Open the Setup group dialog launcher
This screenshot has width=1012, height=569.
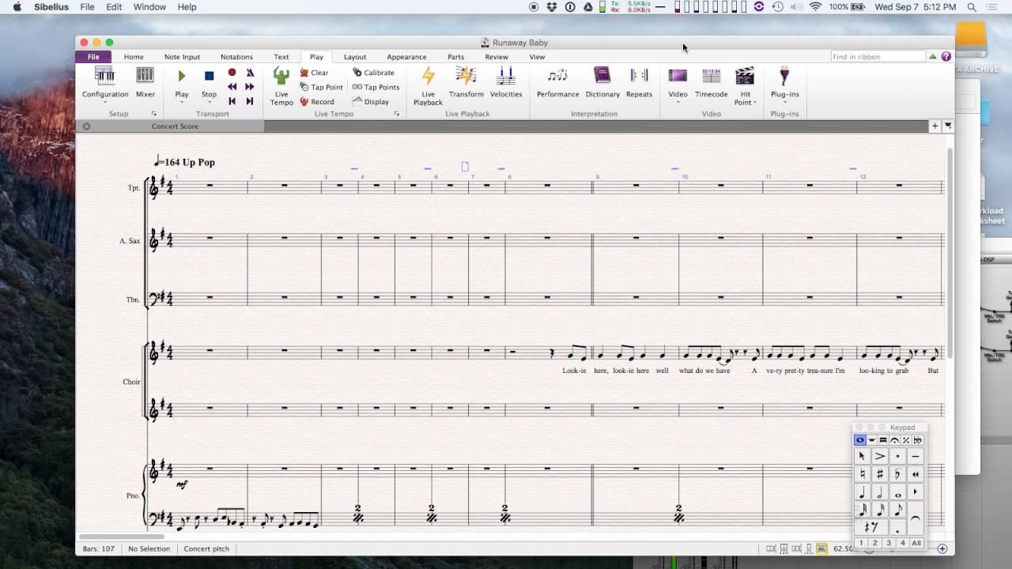pyautogui.click(x=154, y=114)
